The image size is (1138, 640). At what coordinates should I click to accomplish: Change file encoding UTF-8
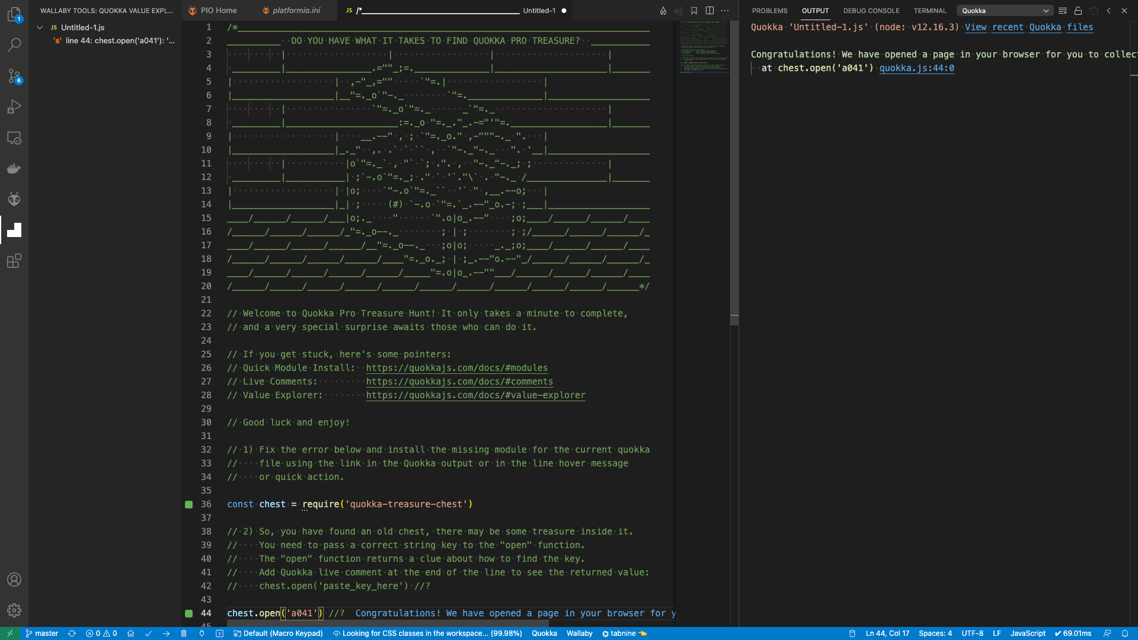click(x=972, y=633)
